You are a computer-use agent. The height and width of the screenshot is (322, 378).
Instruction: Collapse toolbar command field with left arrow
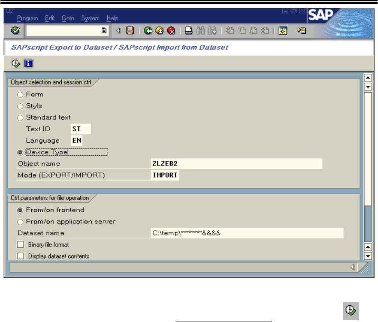coord(118,30)
